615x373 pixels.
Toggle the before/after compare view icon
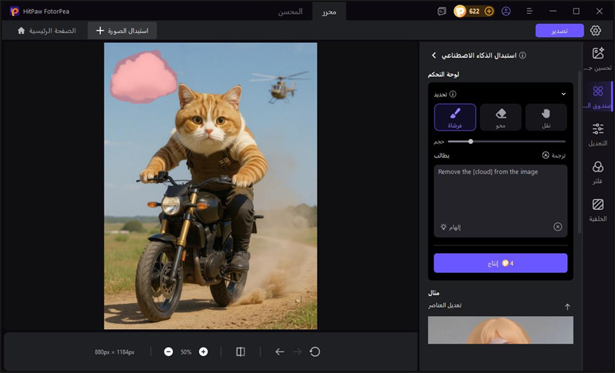click(241, 351)
